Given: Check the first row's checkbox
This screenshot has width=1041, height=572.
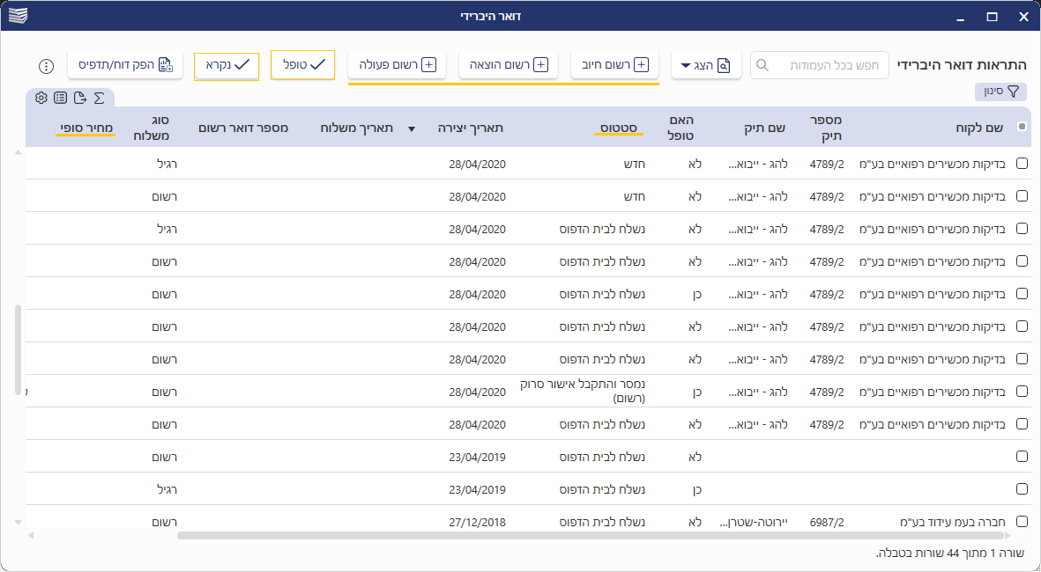Looking at the screenshot, I should point(1022,163).
